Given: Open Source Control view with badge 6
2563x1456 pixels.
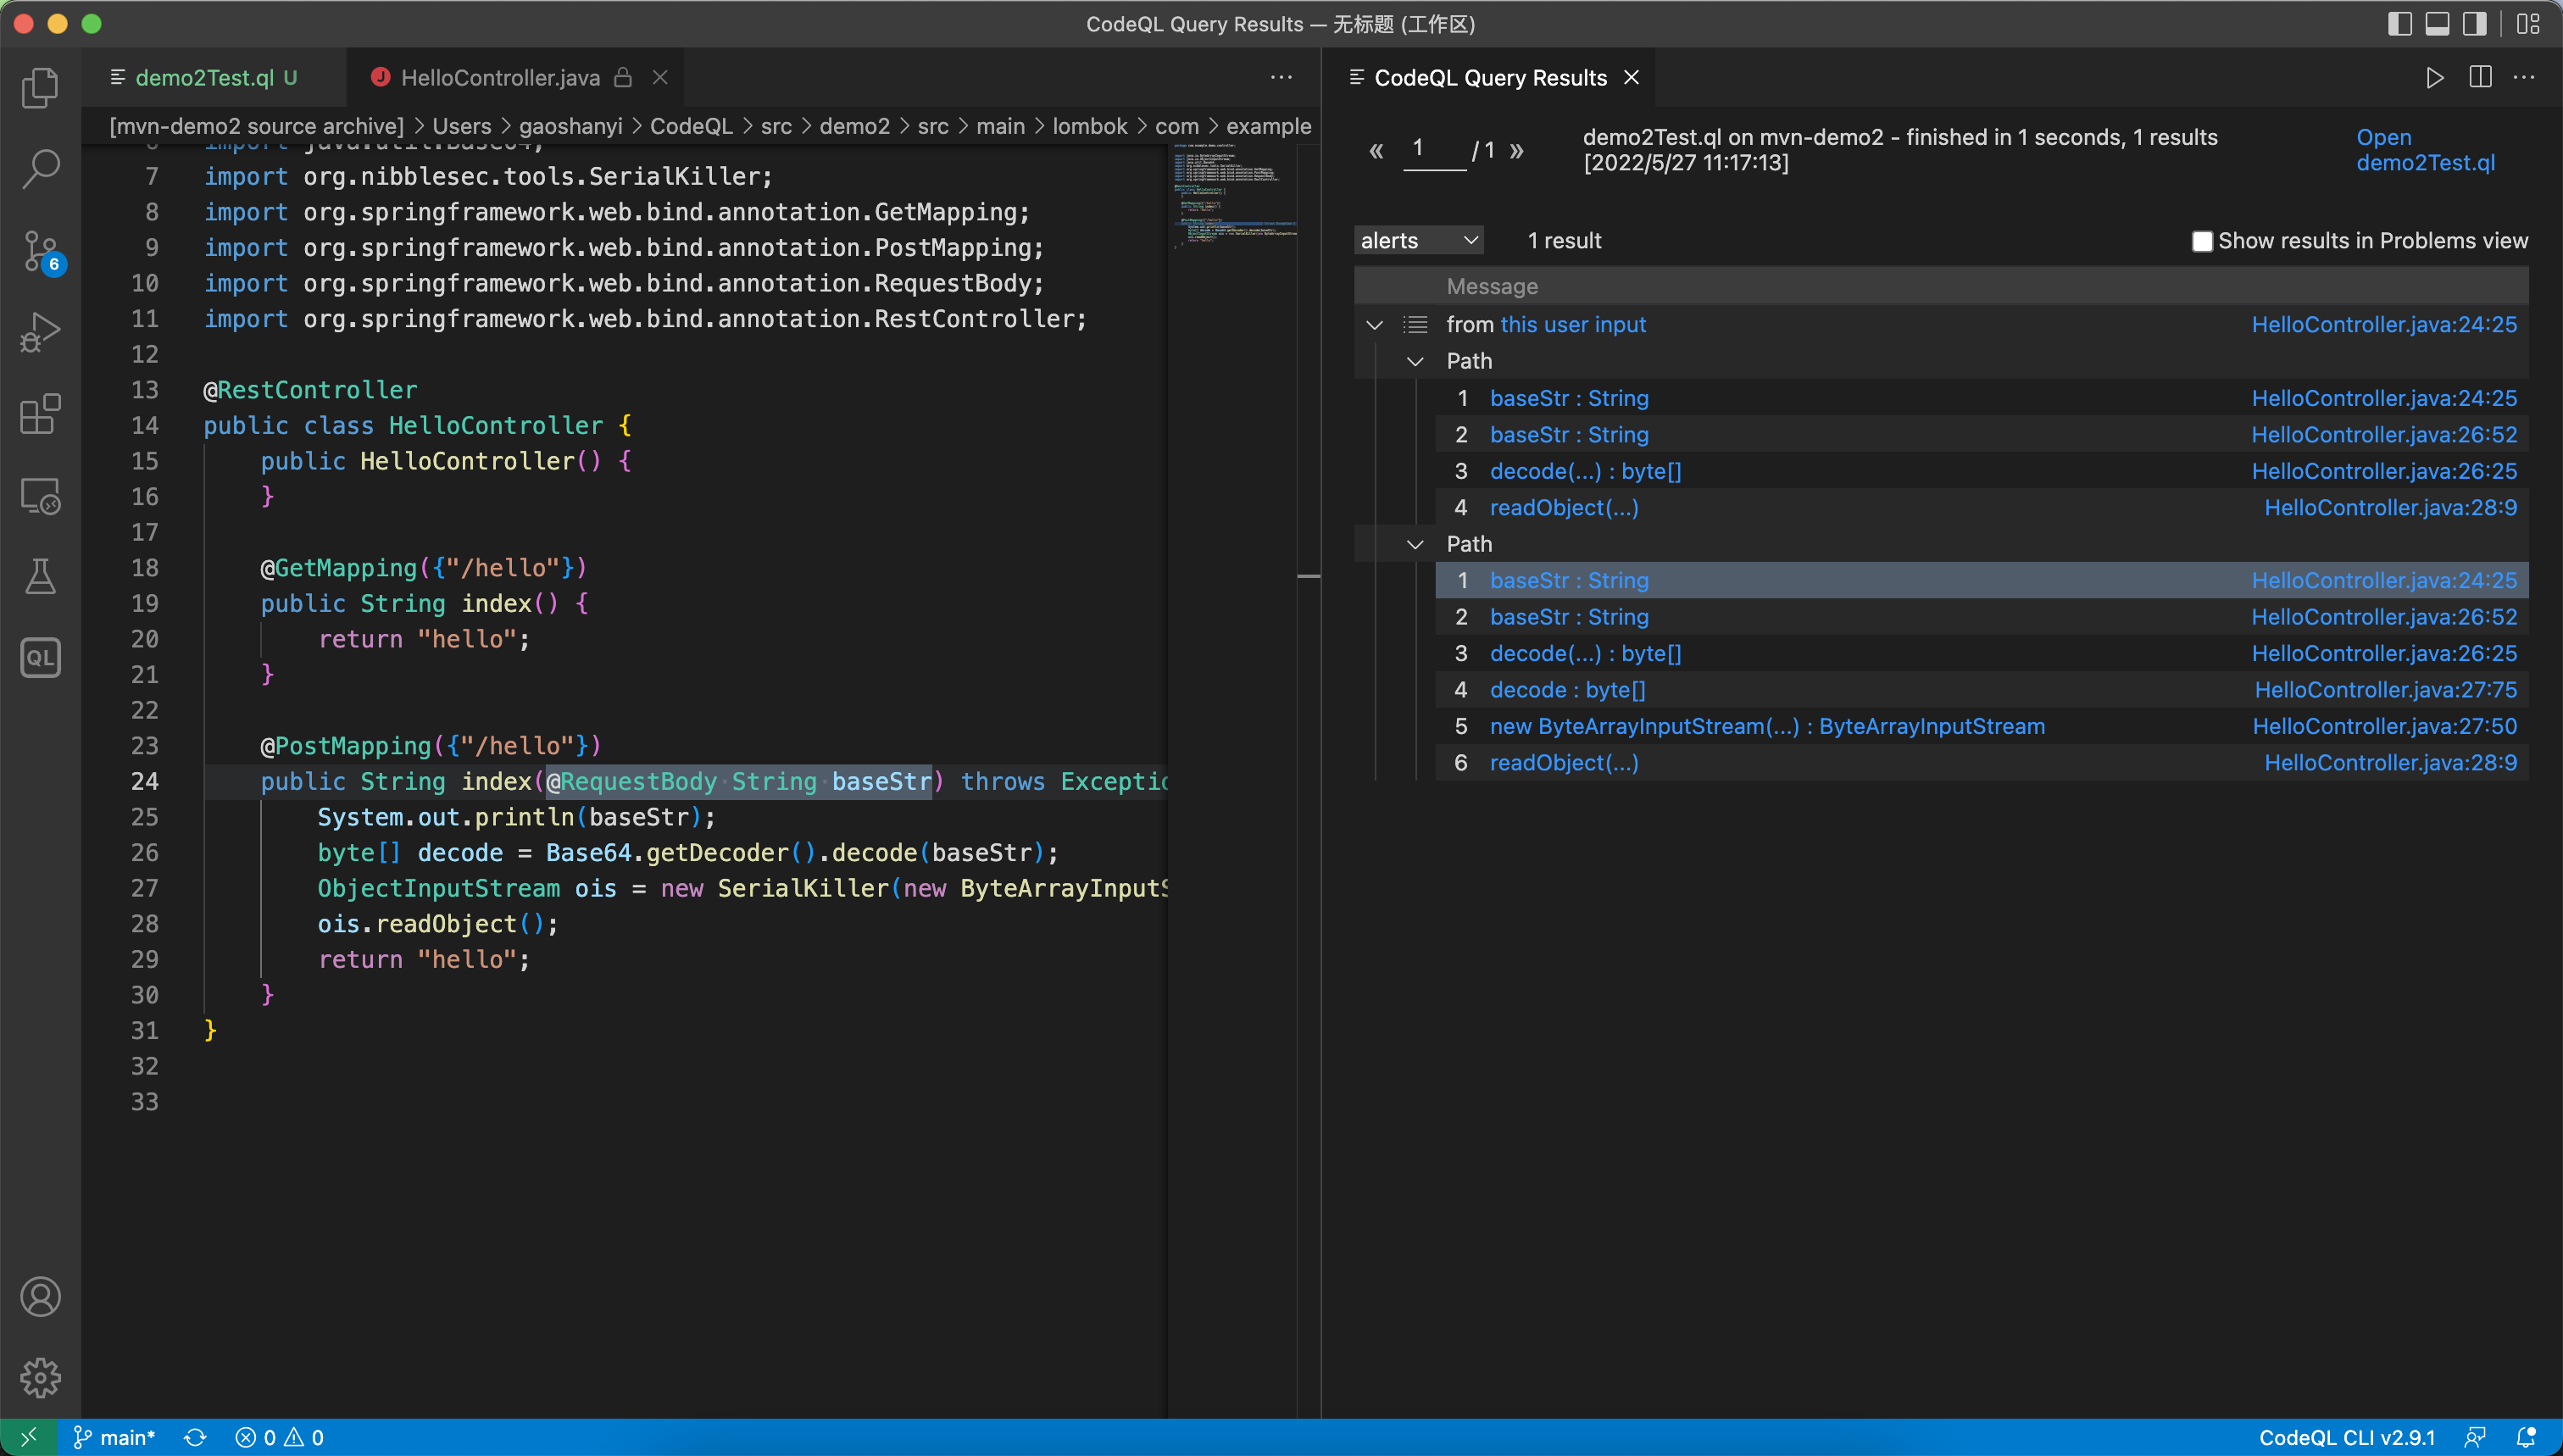Looking at the screenshot, I should (x=42, y=251).
